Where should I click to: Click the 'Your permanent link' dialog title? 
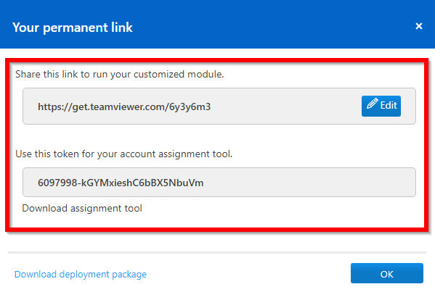[73, 28]
